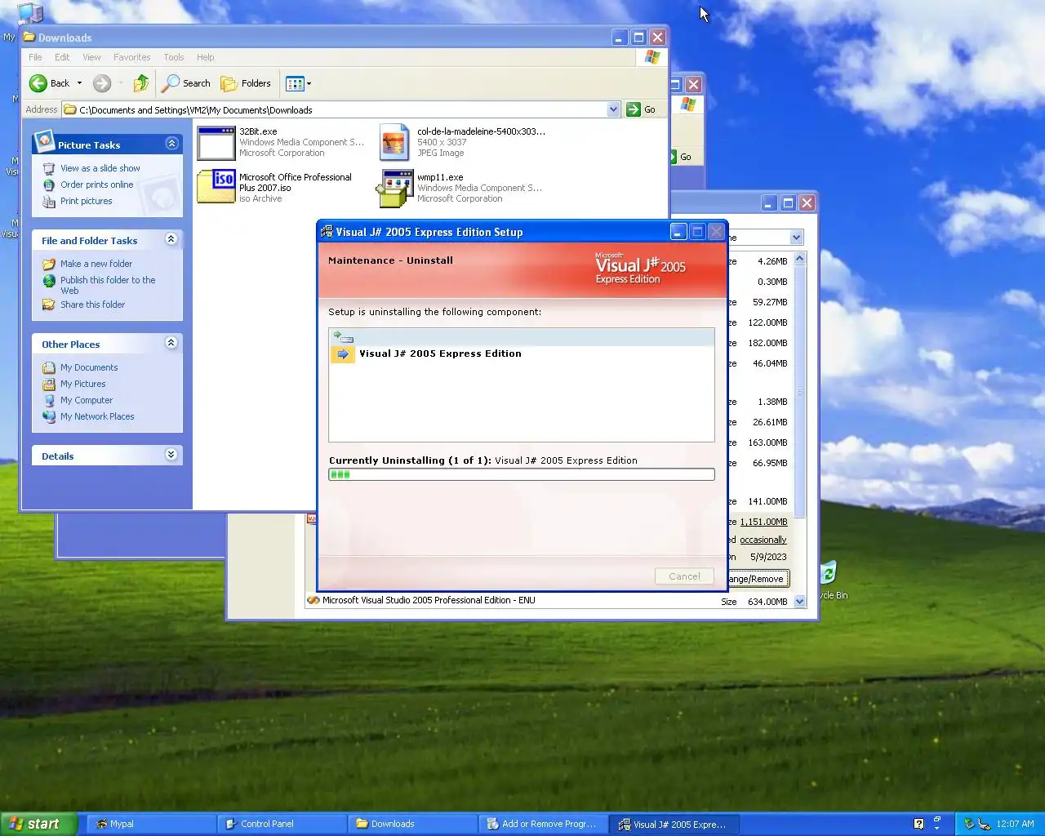Click the uninstall progress bar in Setup
Viewport: 1045px width, 836px height.
pyautogui.click(x=521, y=474)
